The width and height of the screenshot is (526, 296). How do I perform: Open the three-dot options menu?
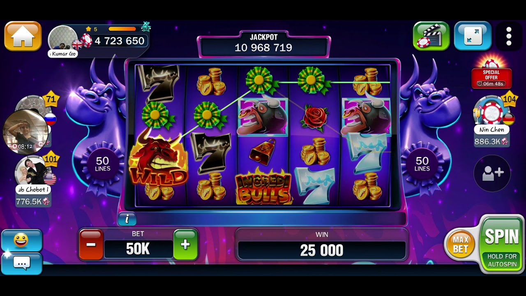tap(509, 37)
